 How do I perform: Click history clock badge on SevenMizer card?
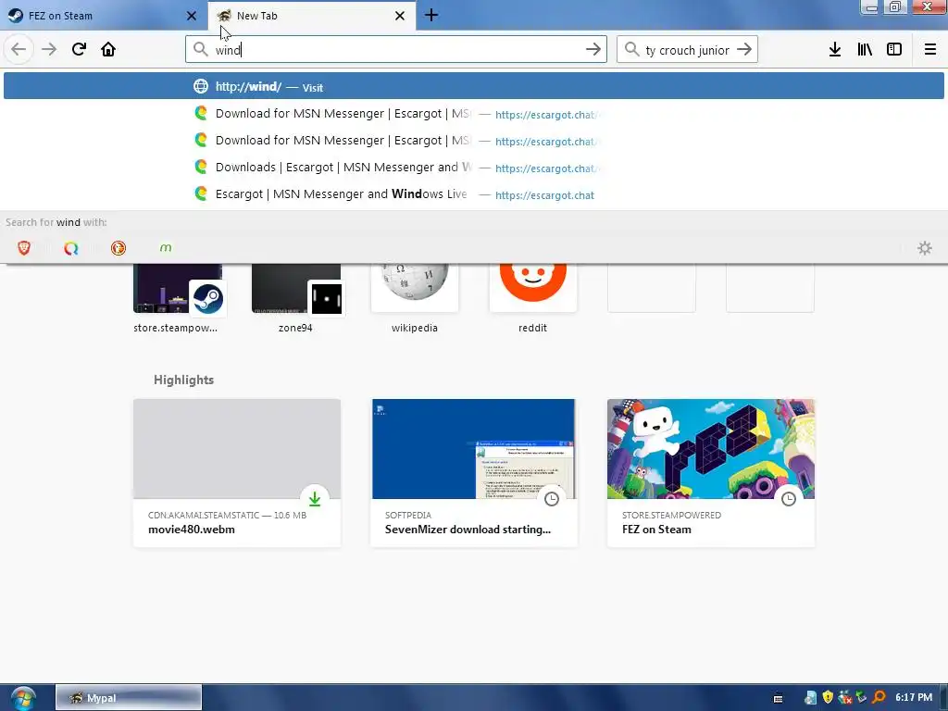pyautogui.click(x=552, y=499)
